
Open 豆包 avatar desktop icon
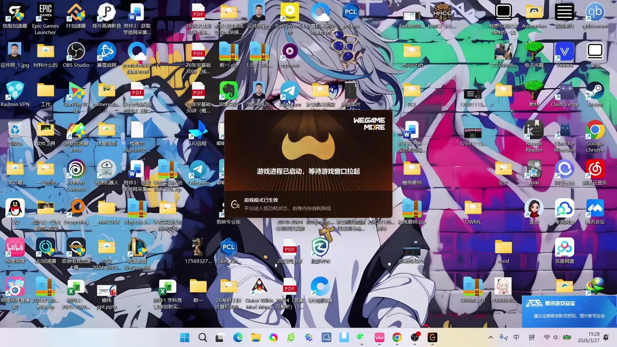pos(534,212)
